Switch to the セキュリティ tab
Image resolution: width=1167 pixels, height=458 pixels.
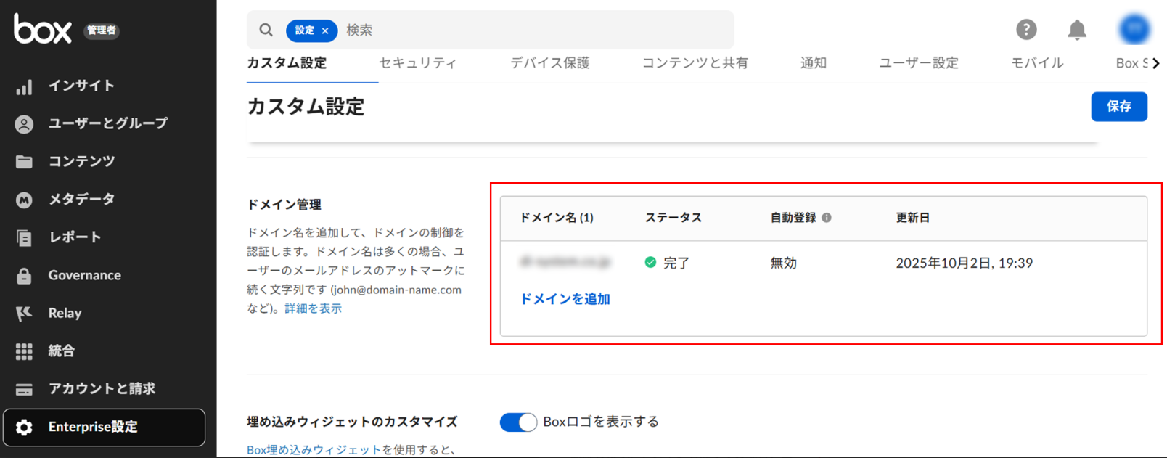417,63
